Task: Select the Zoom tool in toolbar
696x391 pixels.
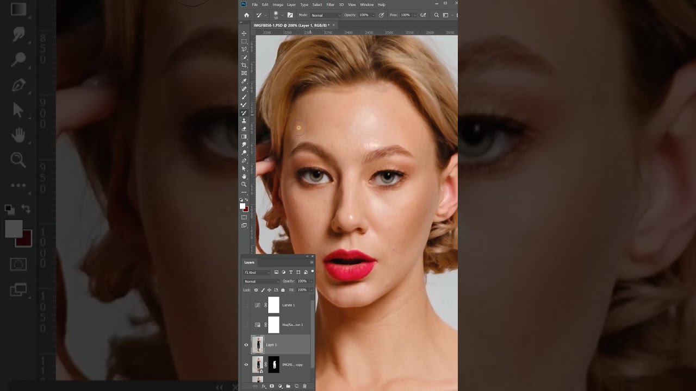Action: 244,185
